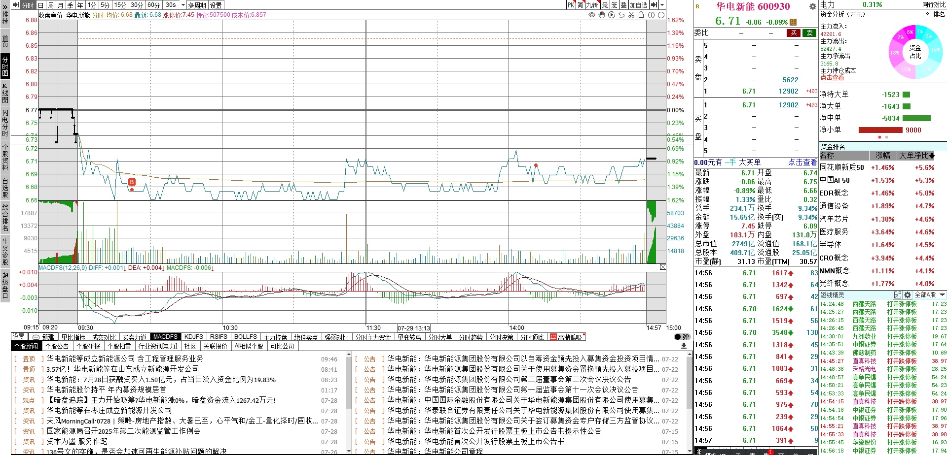Open 设置 in the indicator tab bar
This screenshot has width=947, height=455.
pyautogui.click(x=19, y=336)
